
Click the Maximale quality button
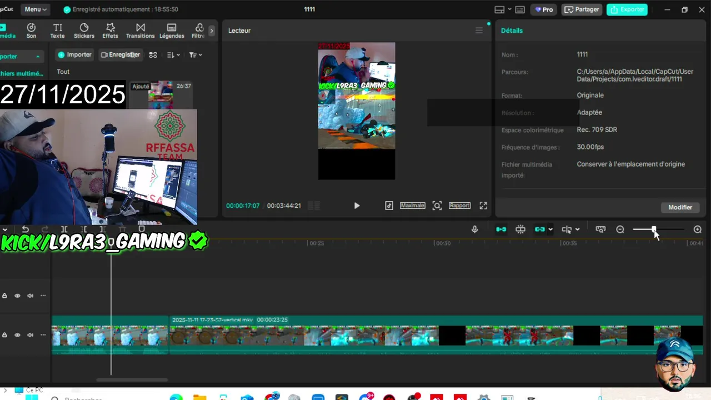click(412, 206)
